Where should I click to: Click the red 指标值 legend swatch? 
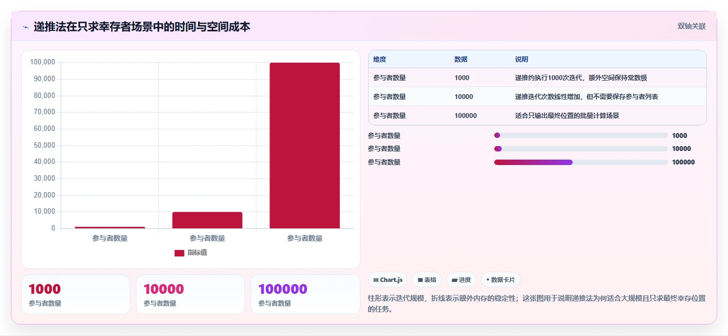[x=179, y=253]
